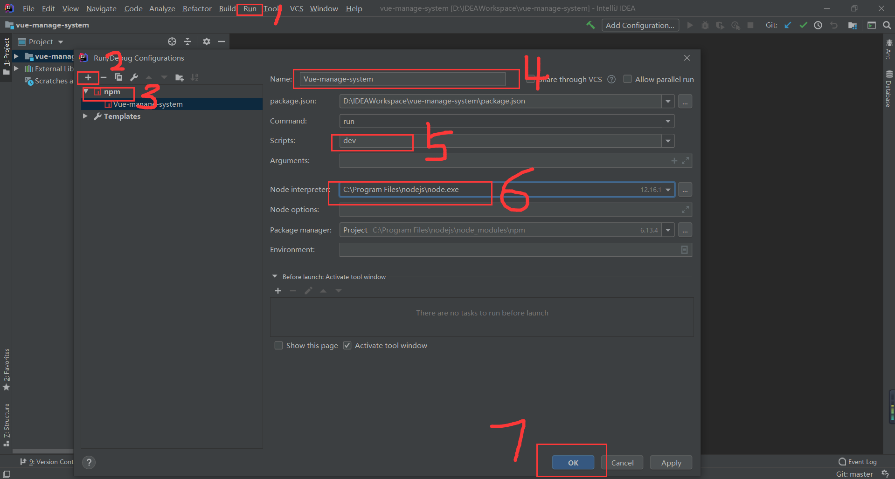Open File menu
The width and height of the screenshot is (895, 479).
(x=28, y=8)
